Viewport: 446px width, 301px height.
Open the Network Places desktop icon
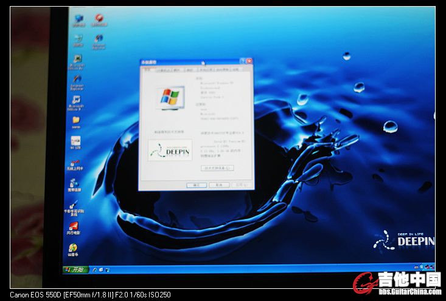coord(78,39)
